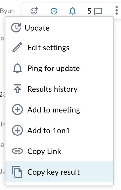This screenshot has height=190, width=121.
Task: Click the blue notification bell icon
Action: coord(72,11)
